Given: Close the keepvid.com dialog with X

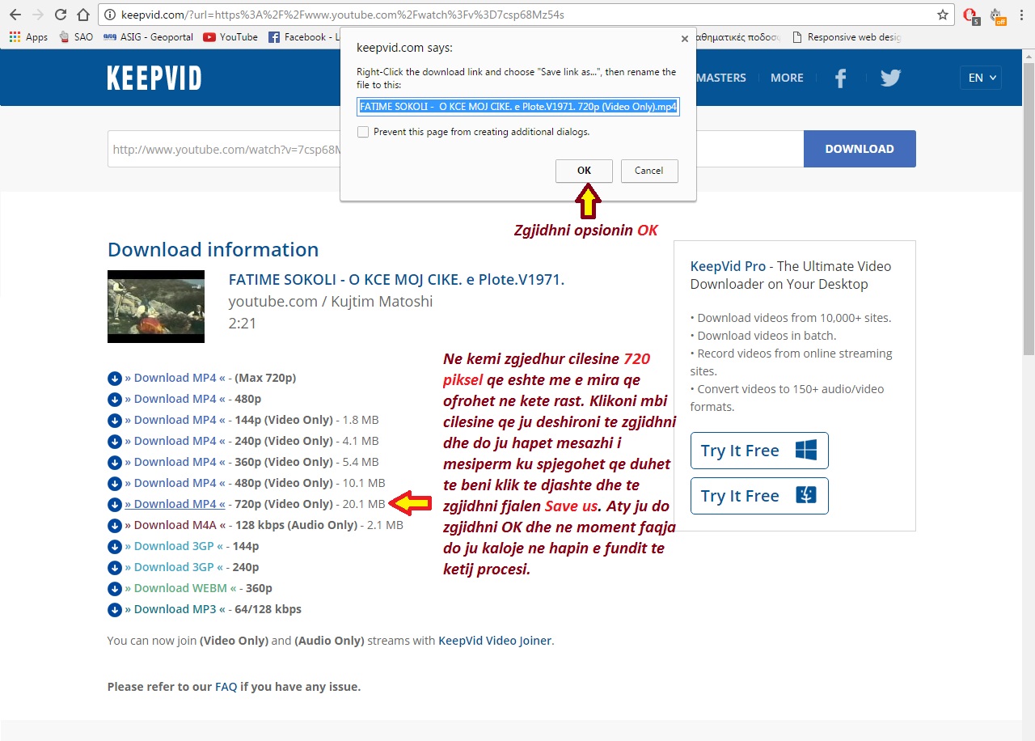Looking at the screenshot, I should click(685, 38).
